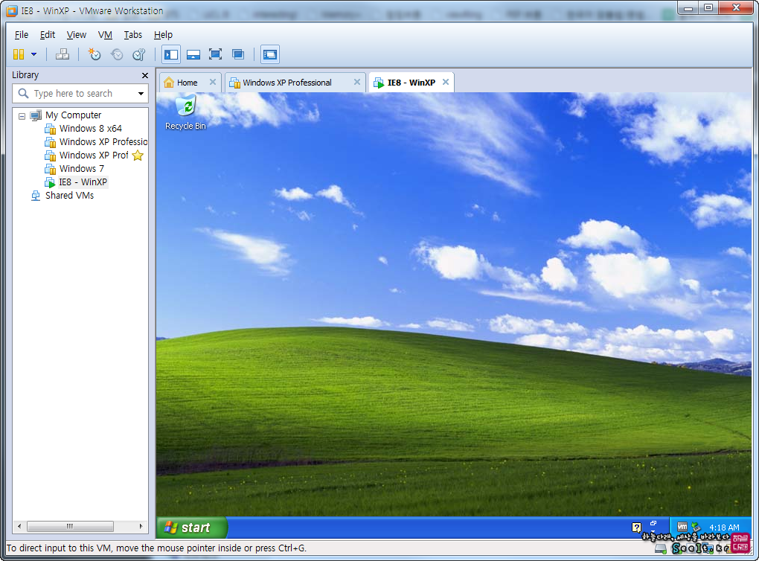
Task: Select the Windows 7 VM
Action: click(81, 169)
